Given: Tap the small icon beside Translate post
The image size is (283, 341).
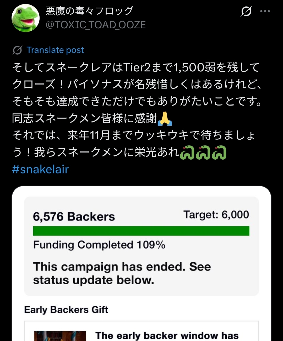Looking at the screenshot, I should pyautogui.click(x=17, y=50).
